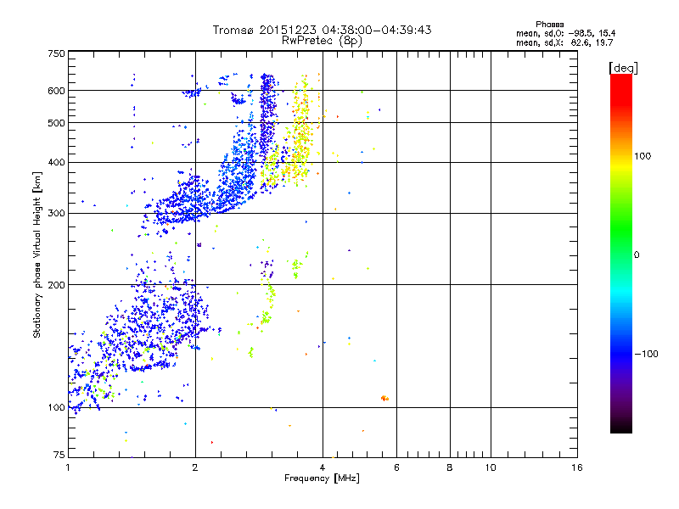Click the y-axis tick label '75'
Image resolution: width=679 pixels, height=509 pixels.
click(x=59, y=455)
